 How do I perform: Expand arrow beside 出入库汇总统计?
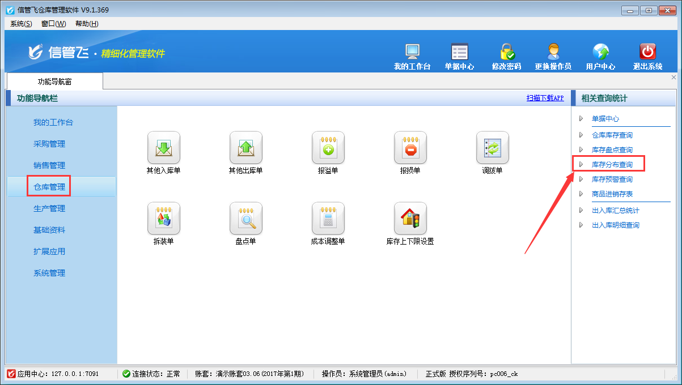581,211
